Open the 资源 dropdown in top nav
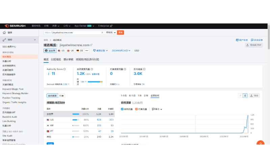This screenshot has width=270, height=168. point(56,26)
